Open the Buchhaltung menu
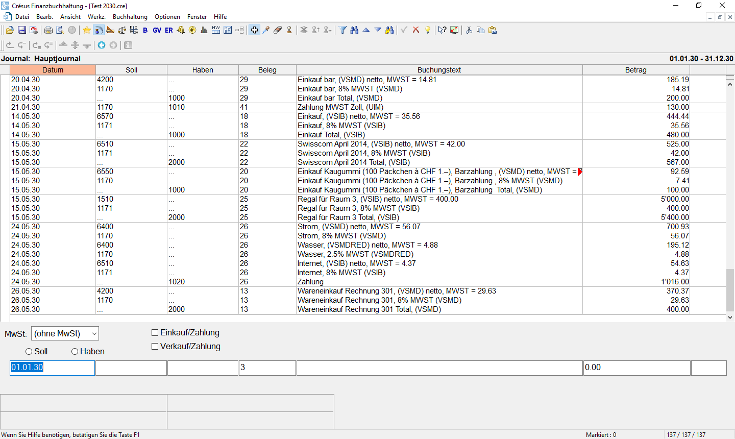The width and height of the screenshot is (735, 439). (x=130, y=17)
